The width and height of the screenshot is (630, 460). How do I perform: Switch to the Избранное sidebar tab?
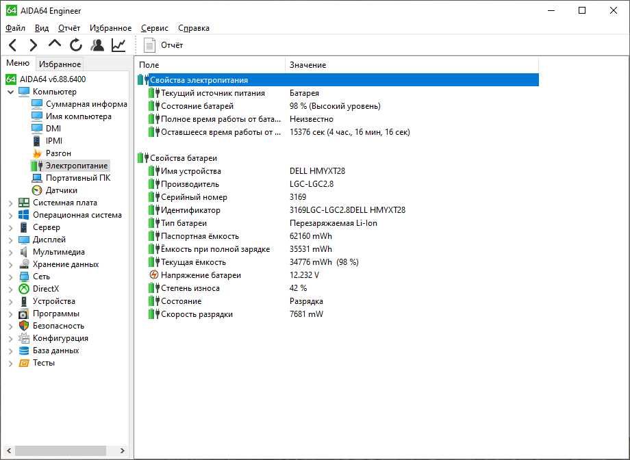60,64
